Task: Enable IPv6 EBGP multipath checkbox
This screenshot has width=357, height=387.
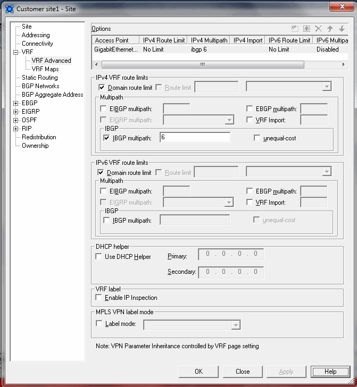Action: (250, 191)
